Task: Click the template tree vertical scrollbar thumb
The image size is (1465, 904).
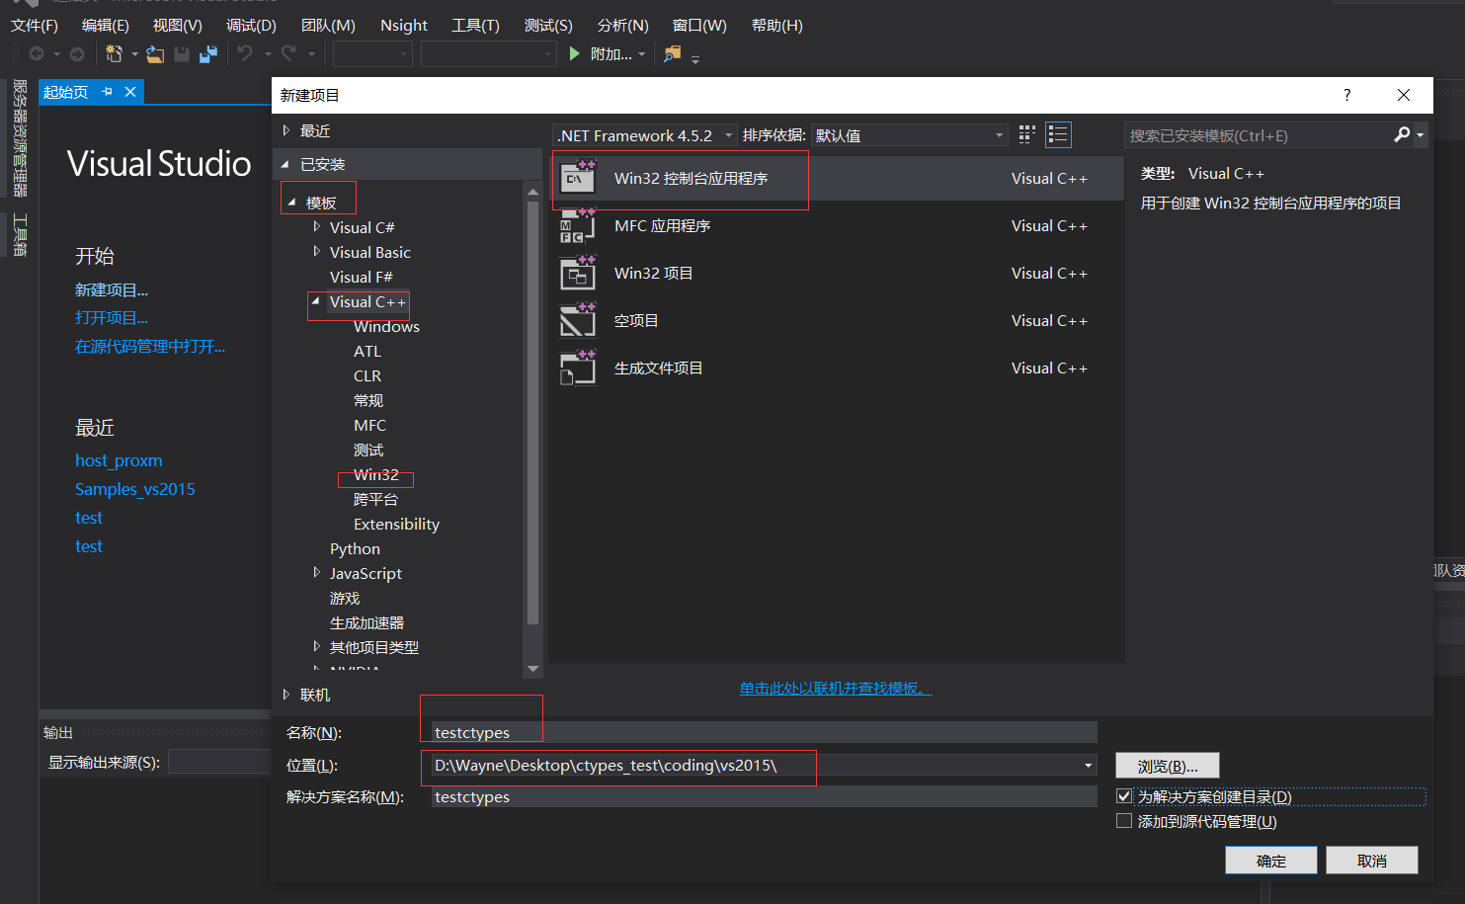Action: tap(533, 413)
